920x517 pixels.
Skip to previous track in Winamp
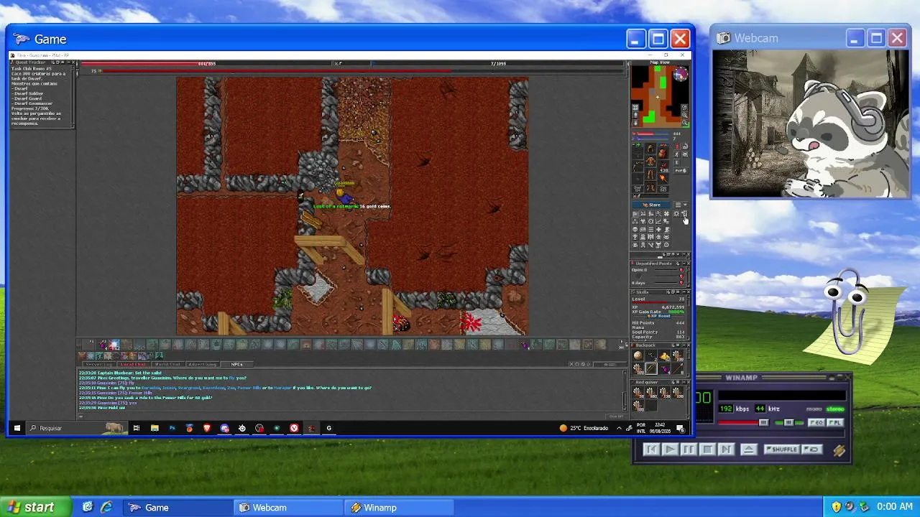(x=652, y=450)
